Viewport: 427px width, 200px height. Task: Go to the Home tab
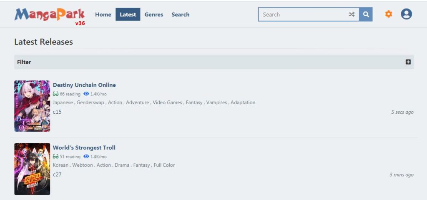tap(103, 15)
